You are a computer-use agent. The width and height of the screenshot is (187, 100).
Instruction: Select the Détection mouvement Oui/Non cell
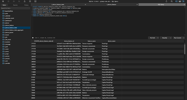[x=92, y=98]
